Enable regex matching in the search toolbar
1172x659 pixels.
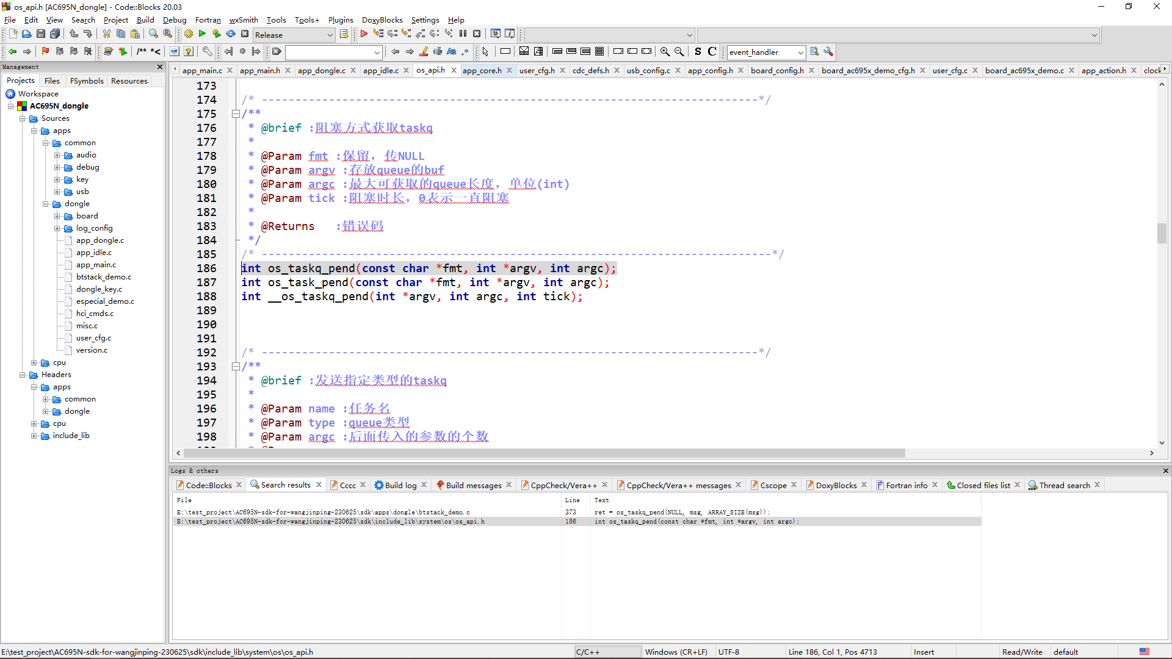465,52
